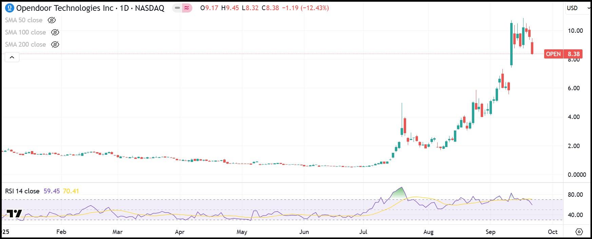Open chart time settings target icon
Viewport: 592px width, 239px height.
[579, 232]
